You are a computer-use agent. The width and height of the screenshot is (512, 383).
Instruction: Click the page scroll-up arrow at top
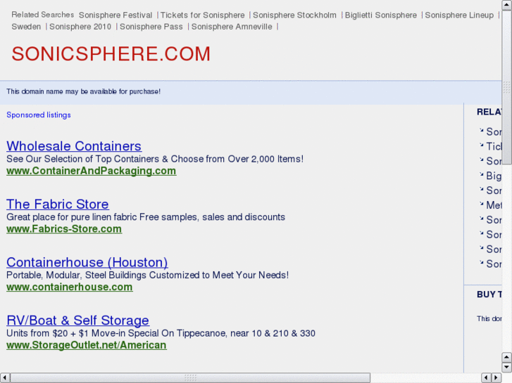coord(507,5)
